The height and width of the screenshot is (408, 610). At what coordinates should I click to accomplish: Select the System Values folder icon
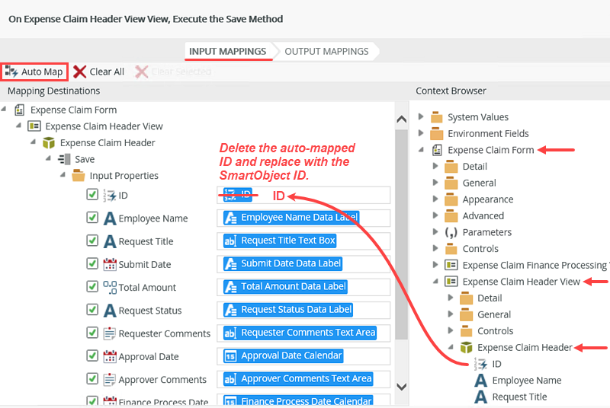point(437,117)
